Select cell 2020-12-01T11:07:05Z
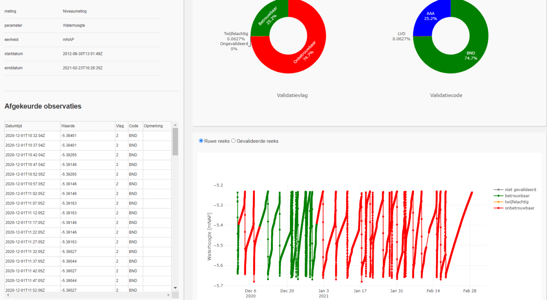The image size is (547, 300). point(32,203)
